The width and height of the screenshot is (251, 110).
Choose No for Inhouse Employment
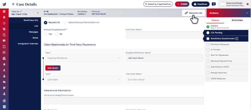click(56, 34)
